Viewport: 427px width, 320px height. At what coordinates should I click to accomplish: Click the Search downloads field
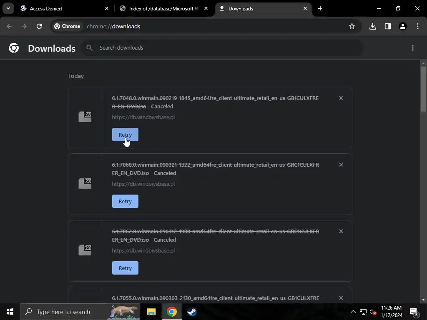point(223,47)
